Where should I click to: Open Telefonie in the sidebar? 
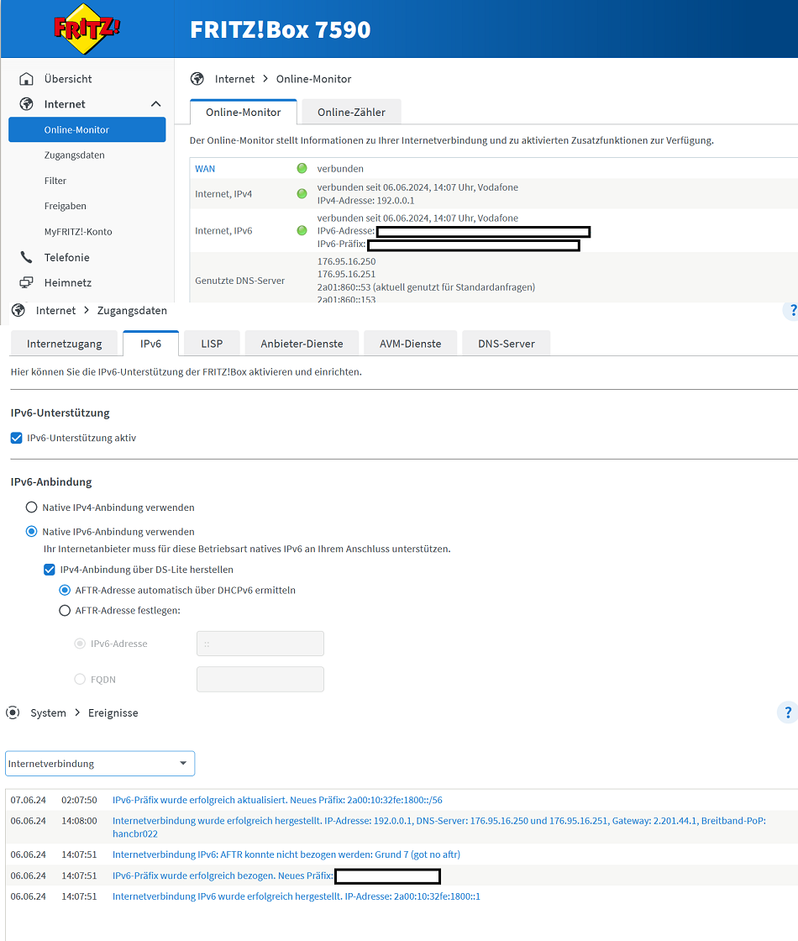(66, 257)
